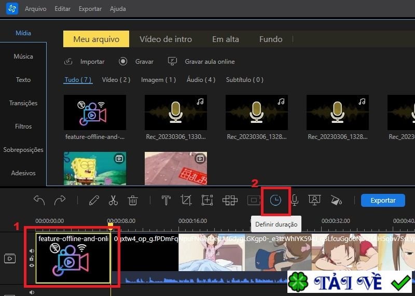Click the blue audio waveform strip
415x296 pixels.
(200, 277)
